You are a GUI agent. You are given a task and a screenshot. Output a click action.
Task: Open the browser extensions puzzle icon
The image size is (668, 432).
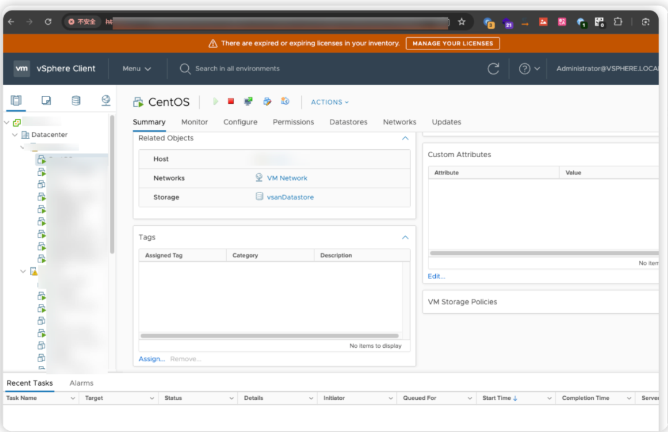(618, 22)
